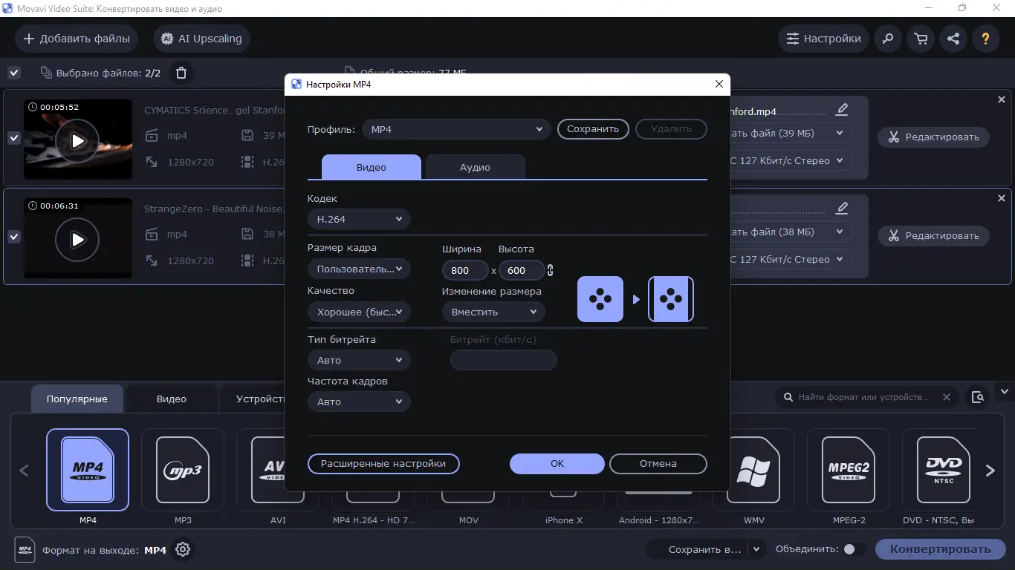Remove the CYMATICS file with its X
The width and height of the screenshot is (1015, 570).
1002,99
